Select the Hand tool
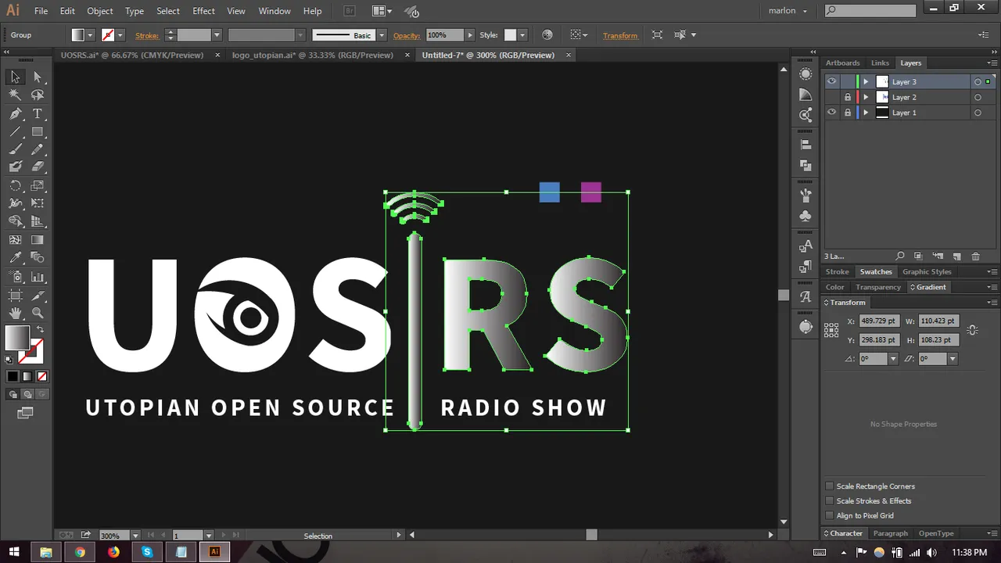The width and height of the screenshot is (1001, 563). [x=15, y=314]
